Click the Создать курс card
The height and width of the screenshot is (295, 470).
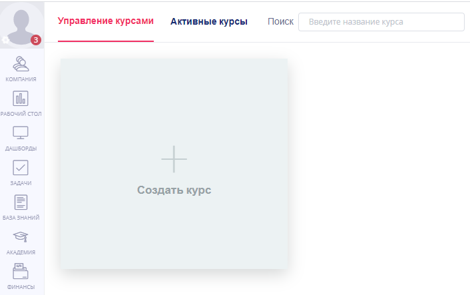174,164
